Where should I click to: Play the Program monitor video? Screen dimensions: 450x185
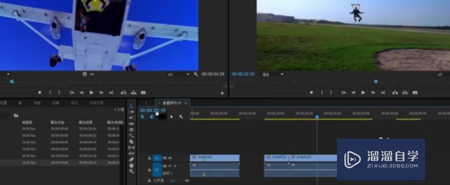pos(363,93)
